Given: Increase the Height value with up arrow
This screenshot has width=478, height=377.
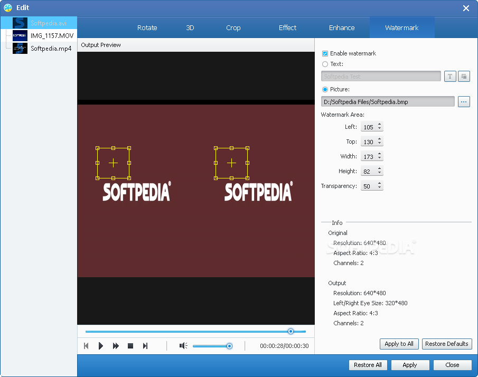Looking at the screenshot, I should (x=380, y=169).
